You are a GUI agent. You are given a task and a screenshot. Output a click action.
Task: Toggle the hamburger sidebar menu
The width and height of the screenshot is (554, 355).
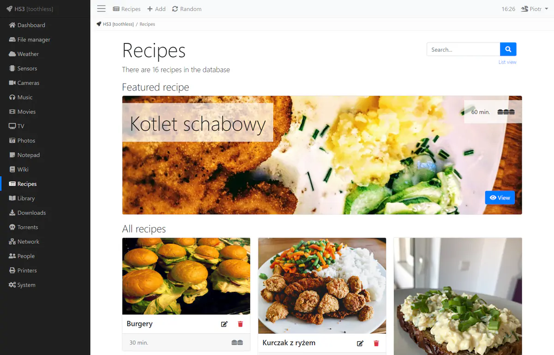[x=102, y=9]
